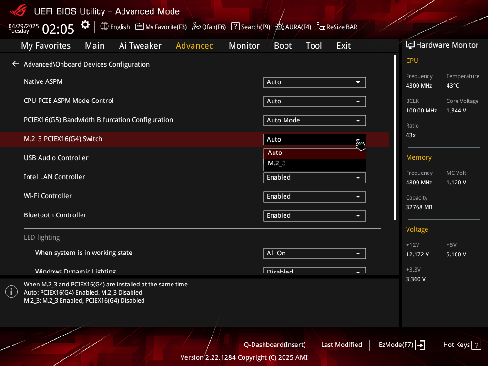
Task: Click the +12V reading 12.172 V
Action: [417, 254]
